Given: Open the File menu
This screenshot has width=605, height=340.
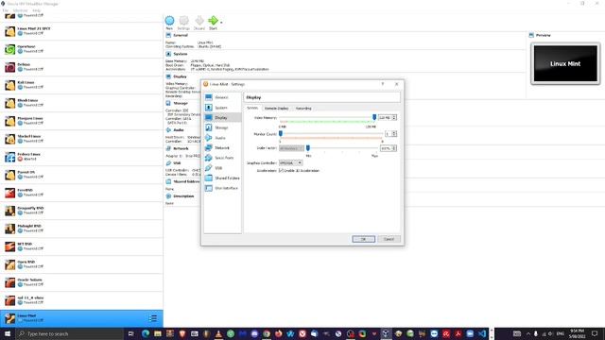Looking at the screenshot, I should click(x=6, y=10).
